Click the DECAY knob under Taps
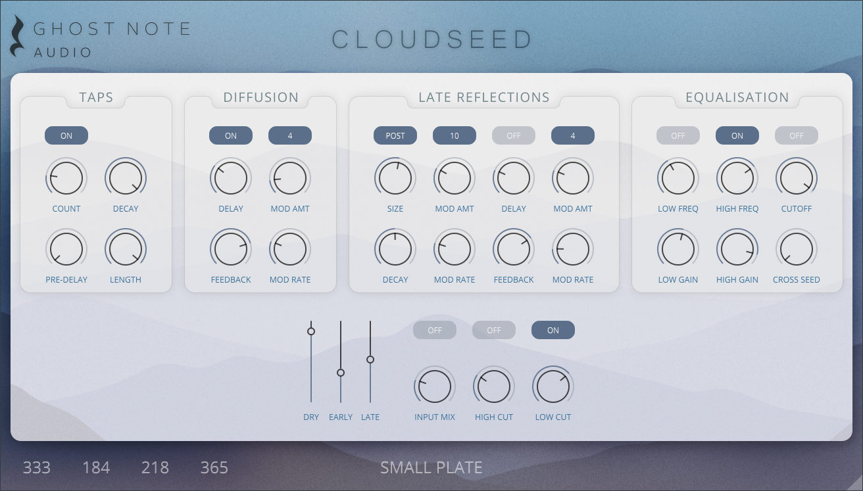Image resolution: width=863 pixels, height=491 pixels. tap(126, 177)
